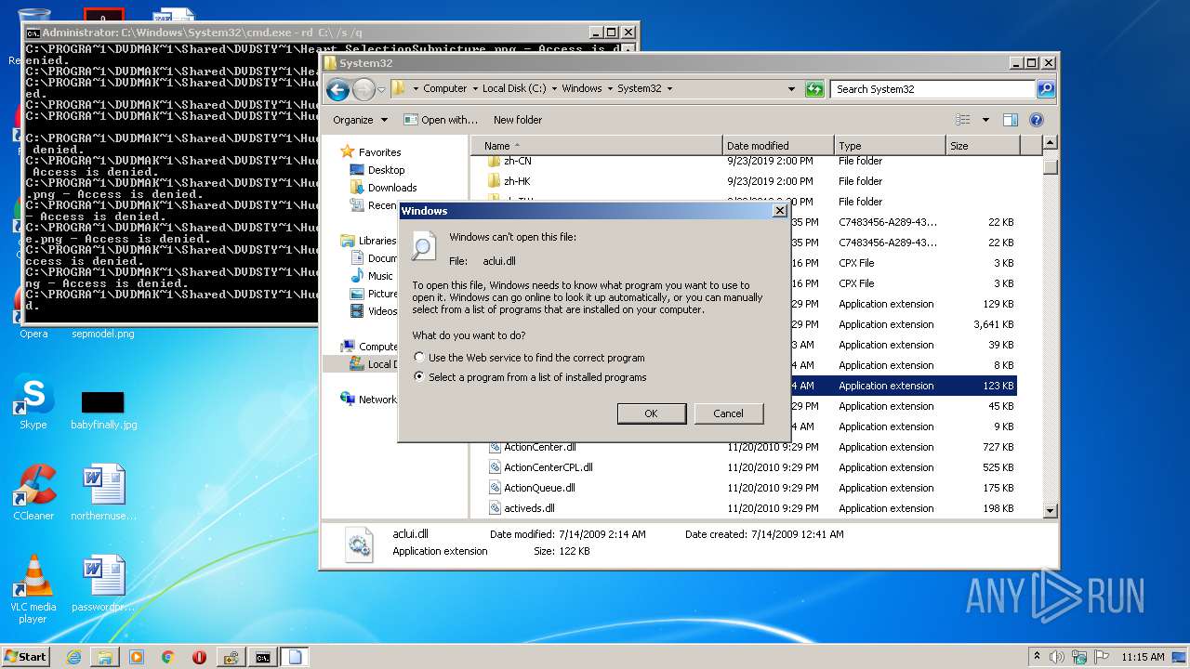Launch Internet Explorer from taskbar
Viewport: 1190px width, 669px height.
[x=73, y=657]
